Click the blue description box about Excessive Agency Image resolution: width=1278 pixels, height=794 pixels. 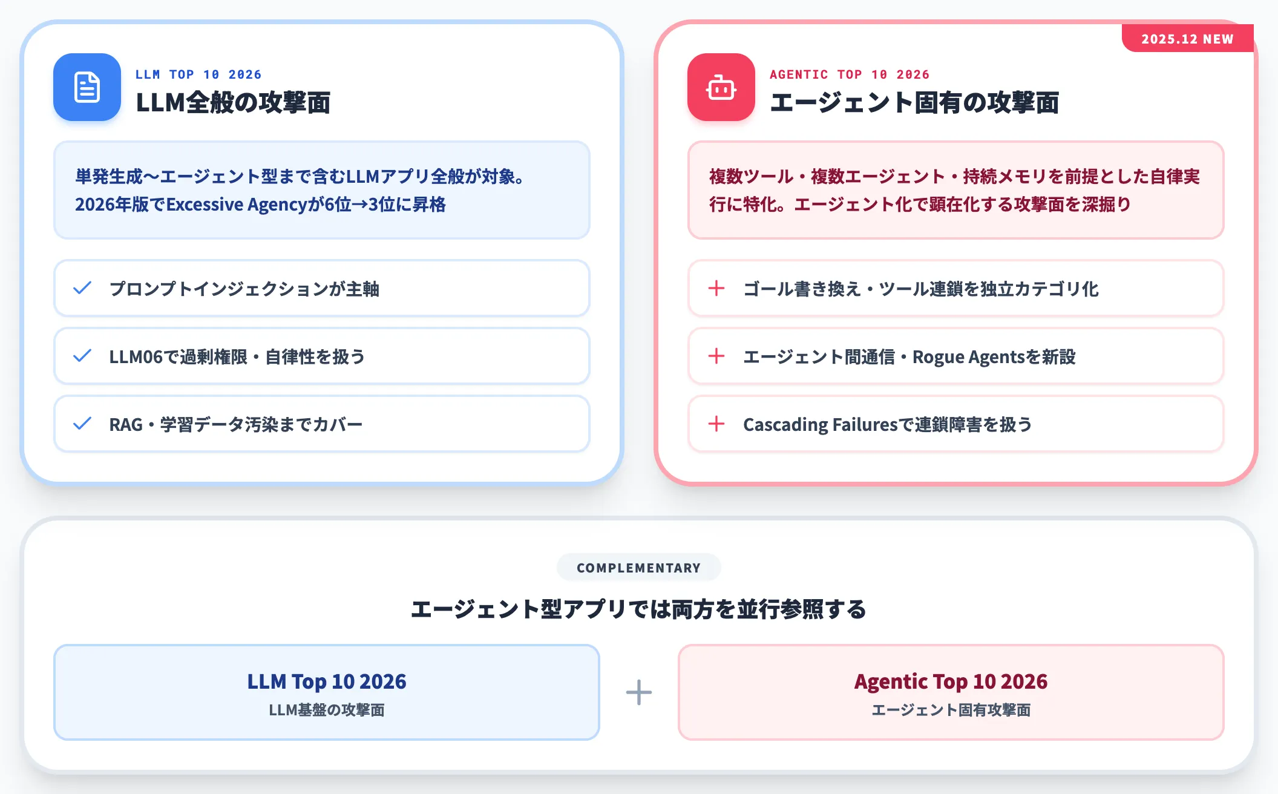[322, 190]
